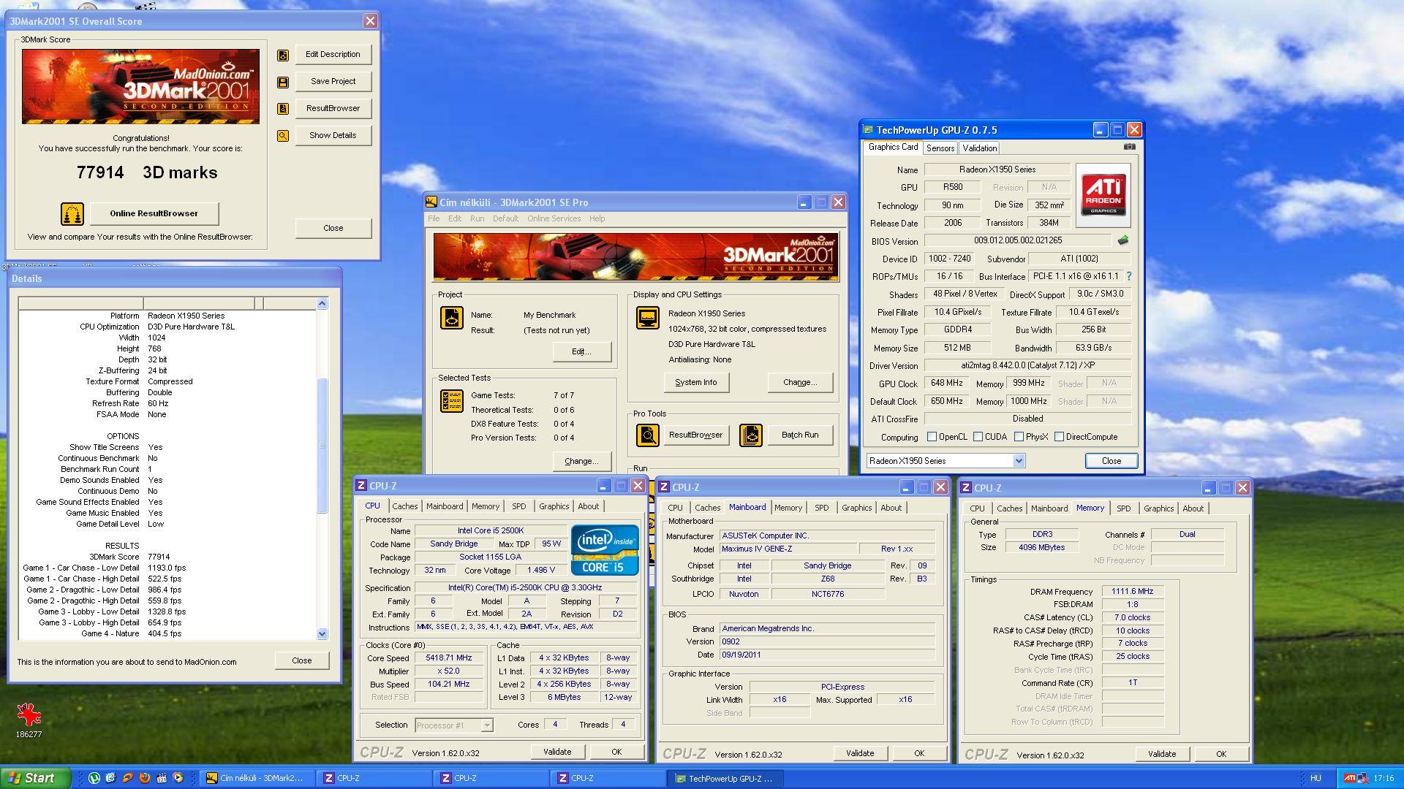Click the Details list scroll up arrow
The width and height of the screenshot is (1404, 789).
pos(322,303)
